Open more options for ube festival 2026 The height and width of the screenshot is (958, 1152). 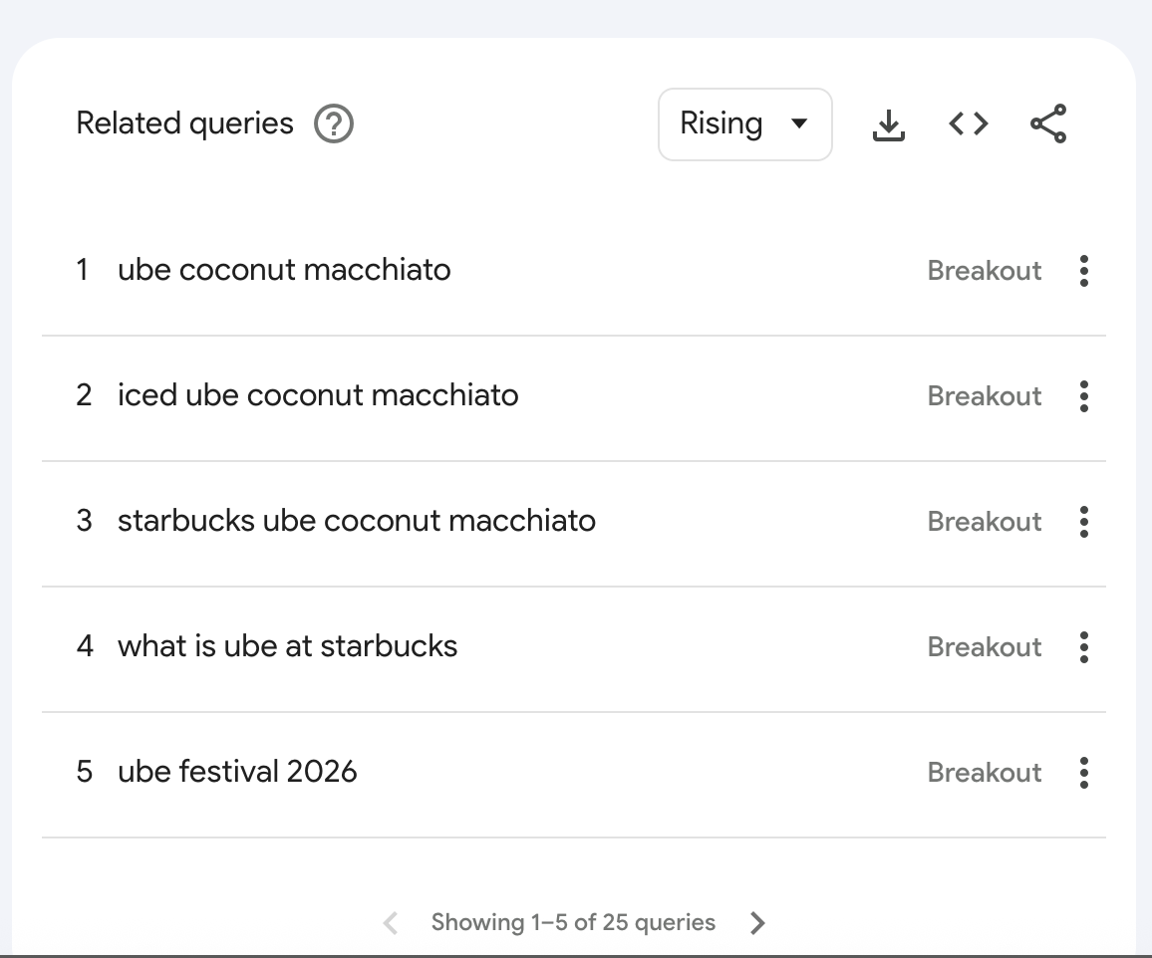click(1083, 773)
